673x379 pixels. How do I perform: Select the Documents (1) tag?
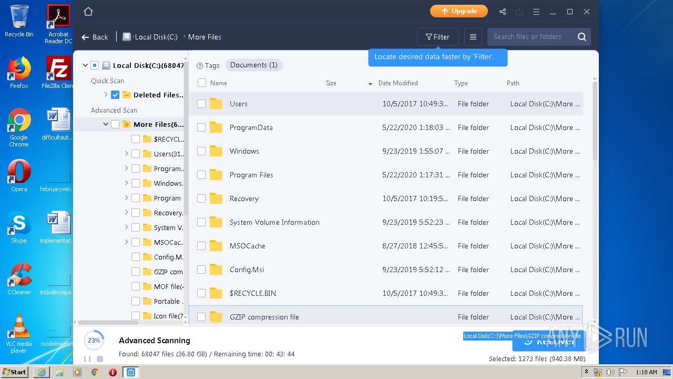pos(254,65)
